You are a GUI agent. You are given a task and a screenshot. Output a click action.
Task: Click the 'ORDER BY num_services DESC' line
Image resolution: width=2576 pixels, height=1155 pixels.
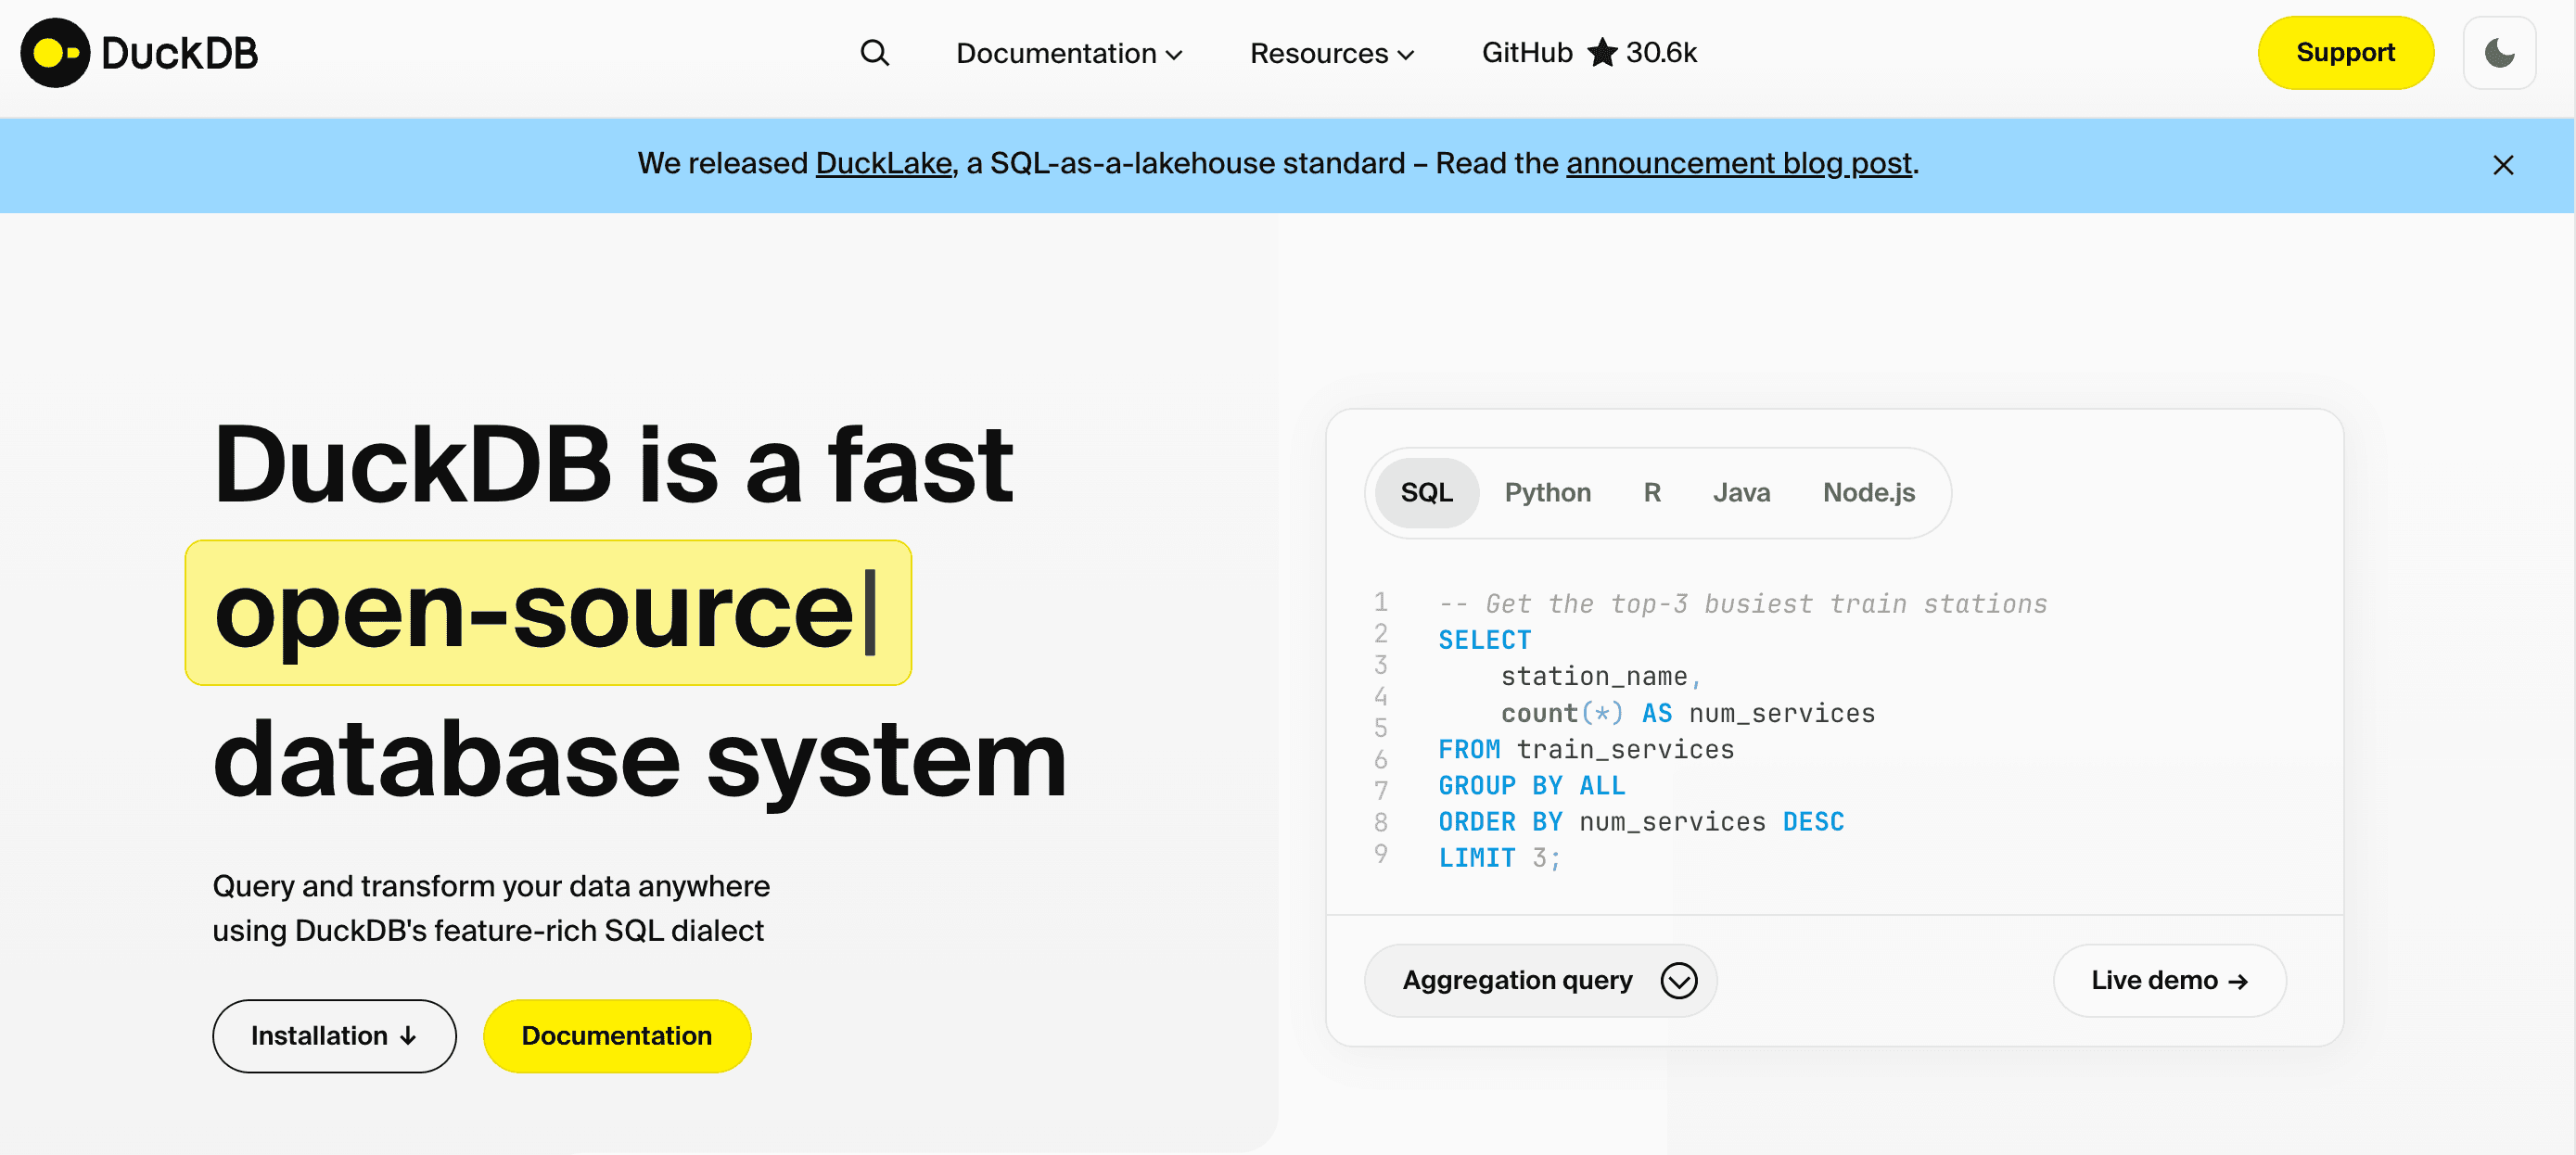click(x=1640, y=821)
